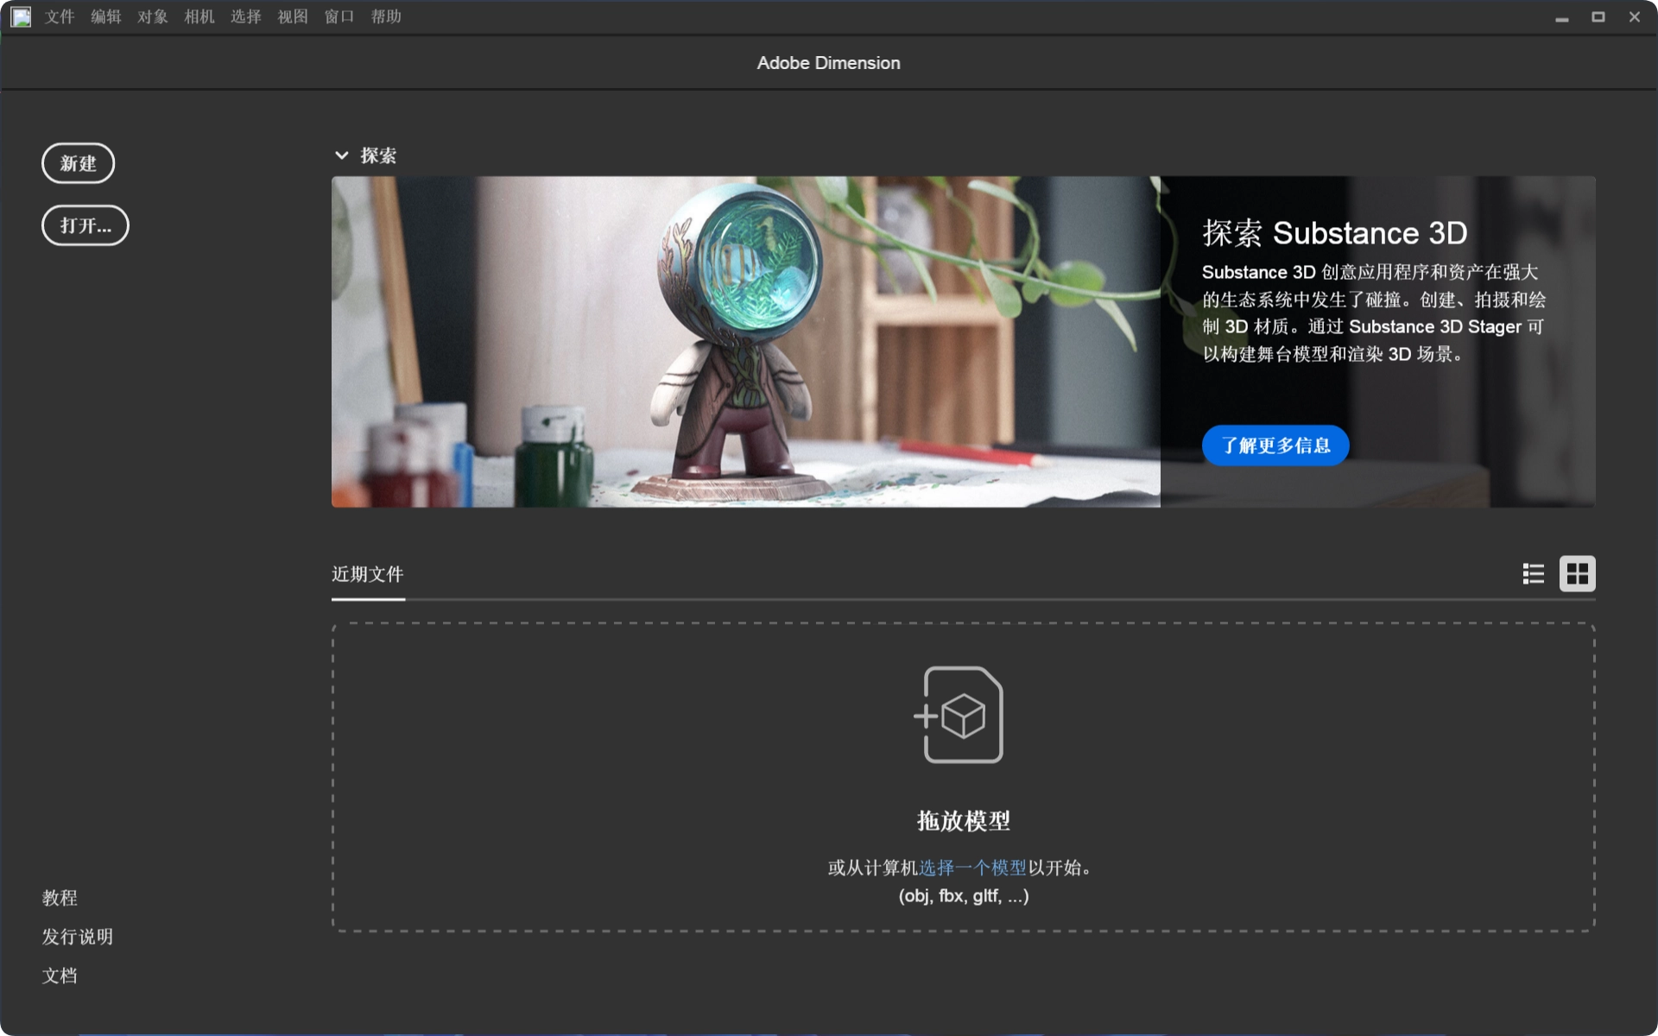Viewport: 1658px width, 1036px height.
Task: Open the 视图 menu
Action: (x=293, y=16)
